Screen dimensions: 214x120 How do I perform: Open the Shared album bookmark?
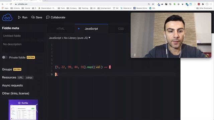tap(47, 8)
